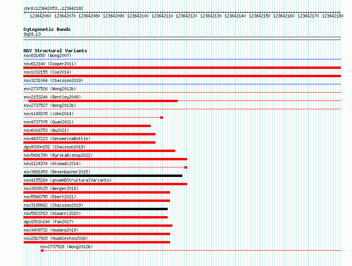352x266 pixels.
Task: Click ruler position 123642150
Action: click(259, 16)
